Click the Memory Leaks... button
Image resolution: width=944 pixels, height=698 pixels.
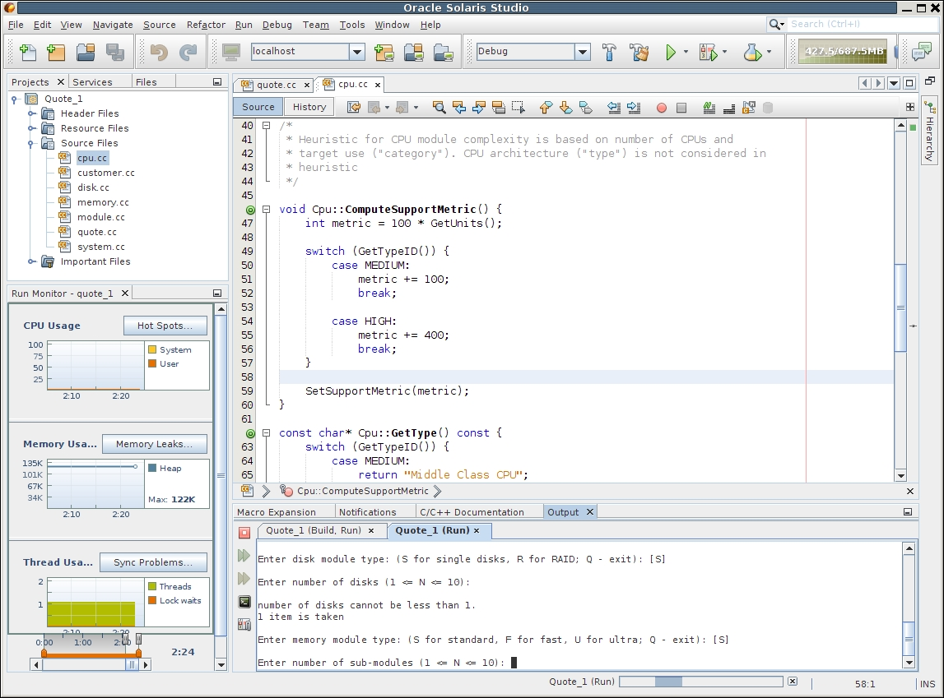click(155, 444)
